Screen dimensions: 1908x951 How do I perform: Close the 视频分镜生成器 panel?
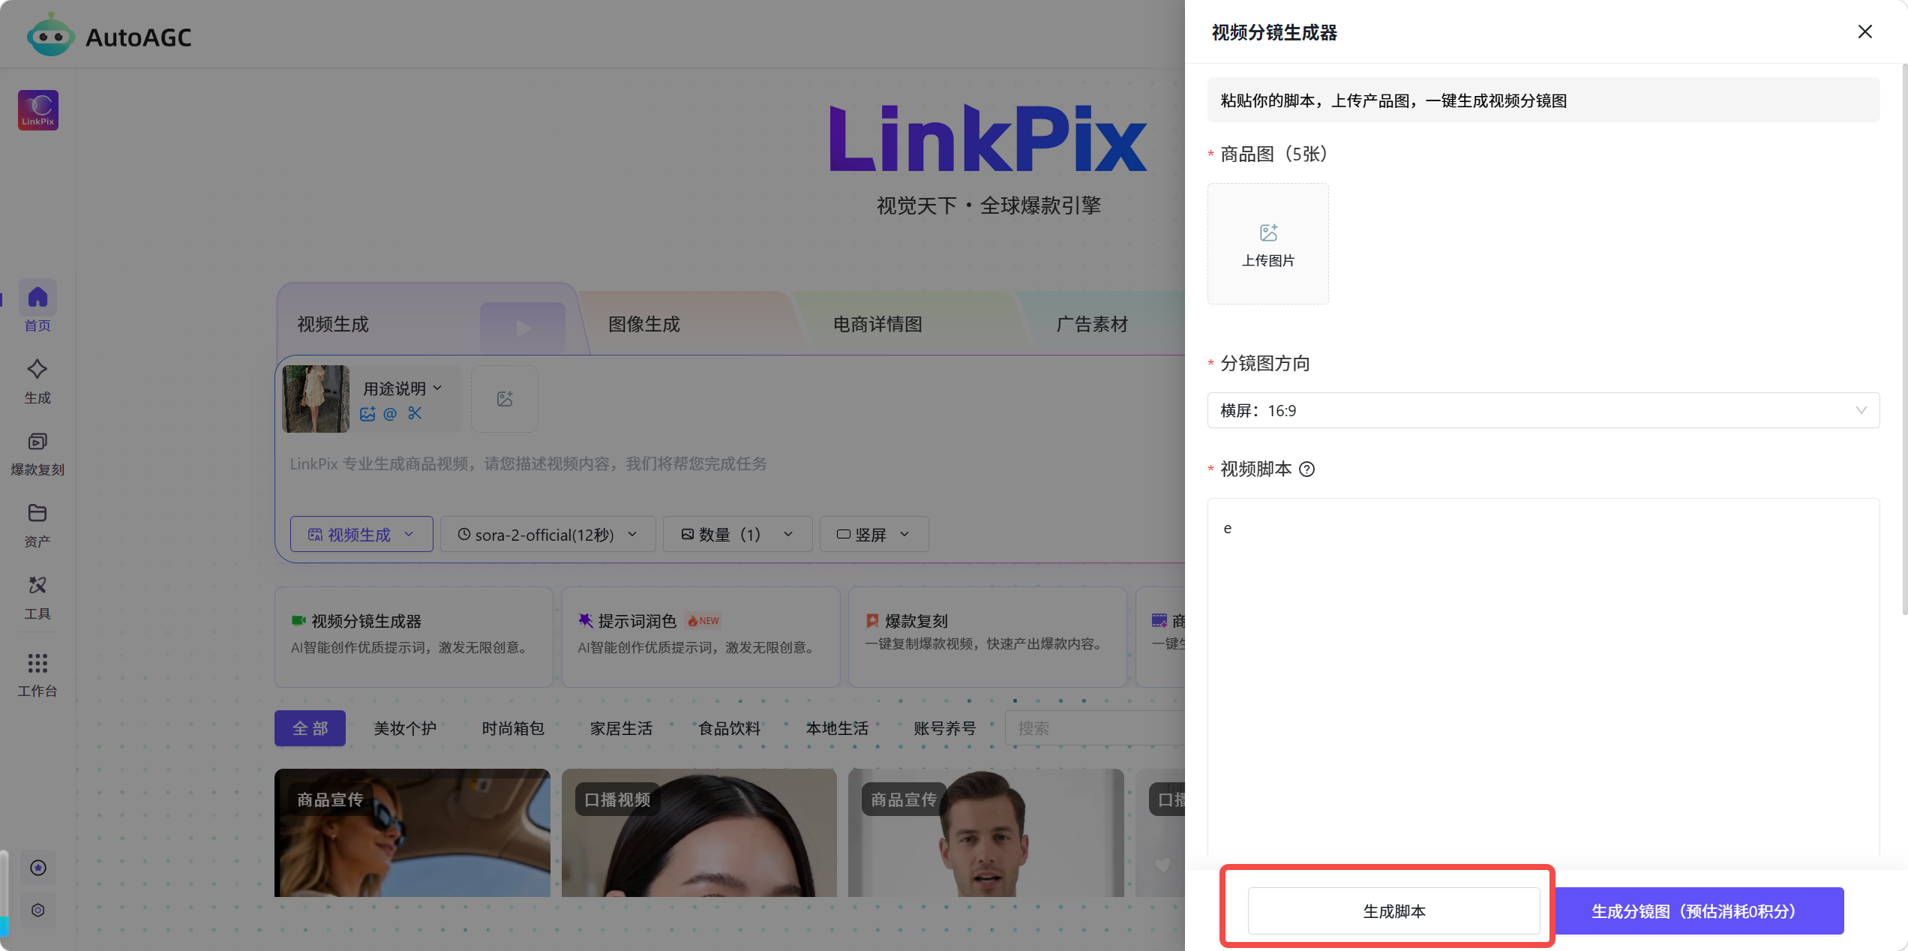coord(1865,31)
